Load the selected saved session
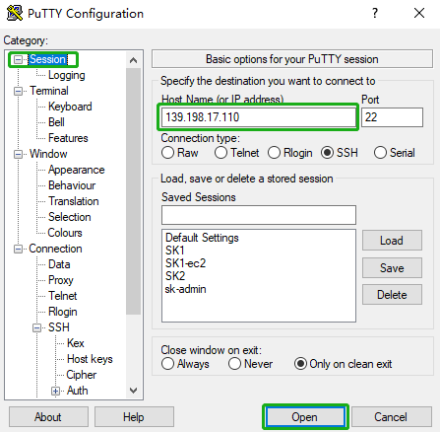 click(392, 241)
